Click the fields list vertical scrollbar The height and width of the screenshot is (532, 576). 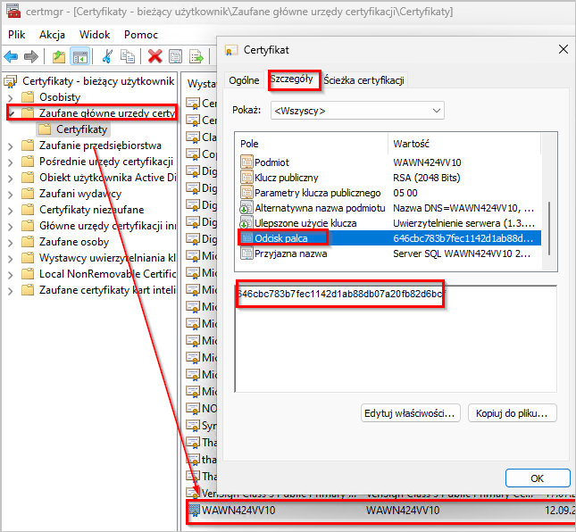[x=549, y=229]
